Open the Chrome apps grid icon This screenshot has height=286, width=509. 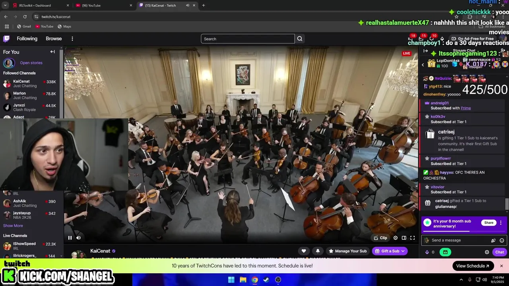(x=7, y=26)
